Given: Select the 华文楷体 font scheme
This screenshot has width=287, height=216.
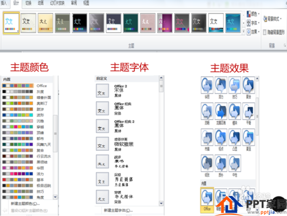Looking at the screenshot, I should [x=127, y=197].
